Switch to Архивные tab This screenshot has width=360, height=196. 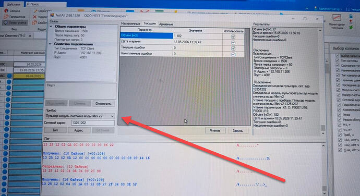(x=166, y=24)
